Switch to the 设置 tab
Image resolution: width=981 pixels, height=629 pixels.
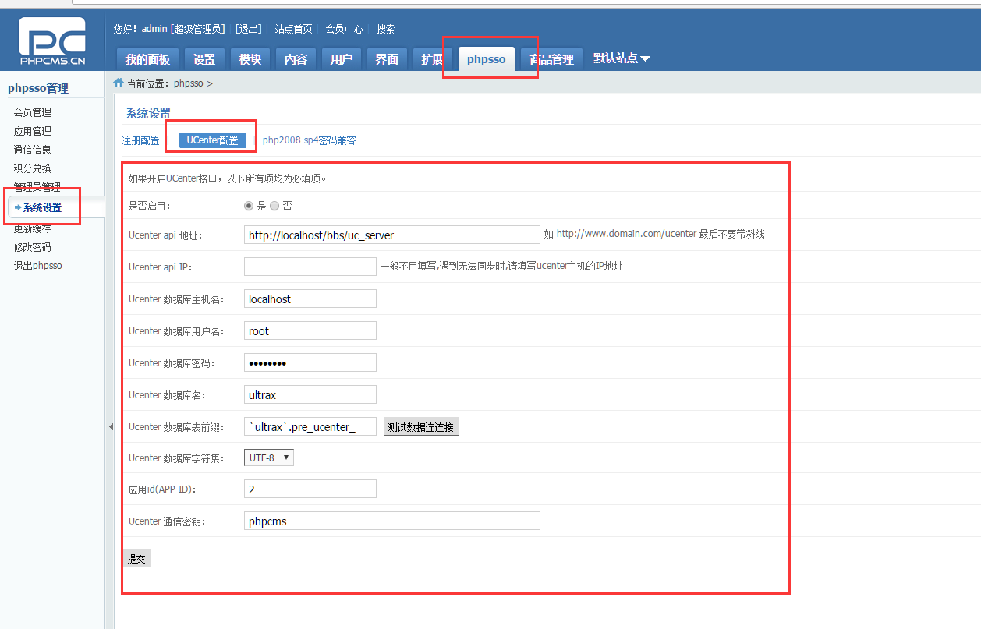204,59
